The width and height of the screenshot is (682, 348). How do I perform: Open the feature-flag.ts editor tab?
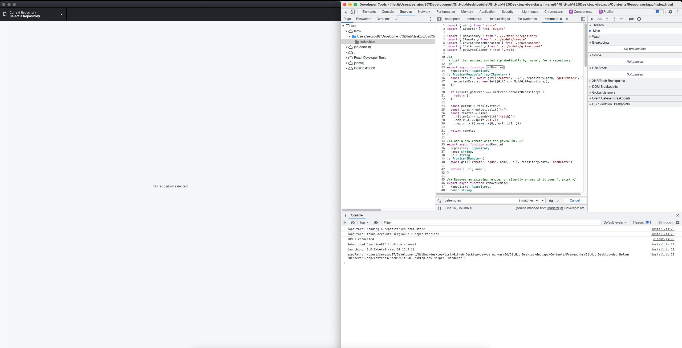click(500, 19)
